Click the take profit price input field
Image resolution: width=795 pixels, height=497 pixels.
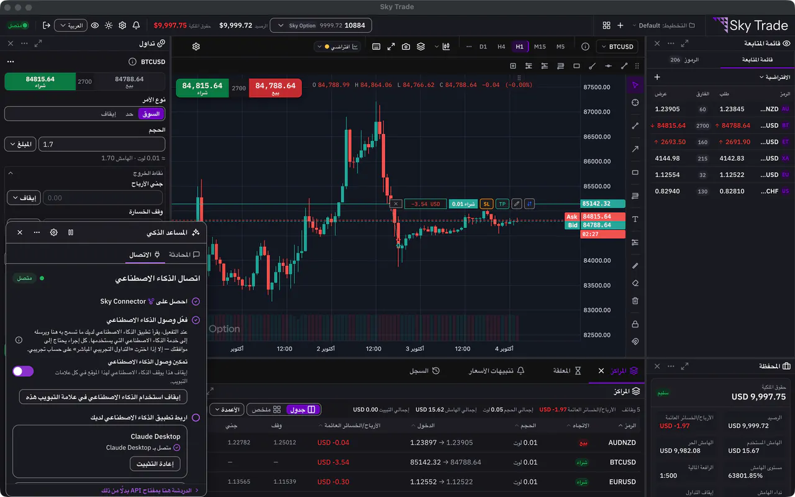(103, 198)
